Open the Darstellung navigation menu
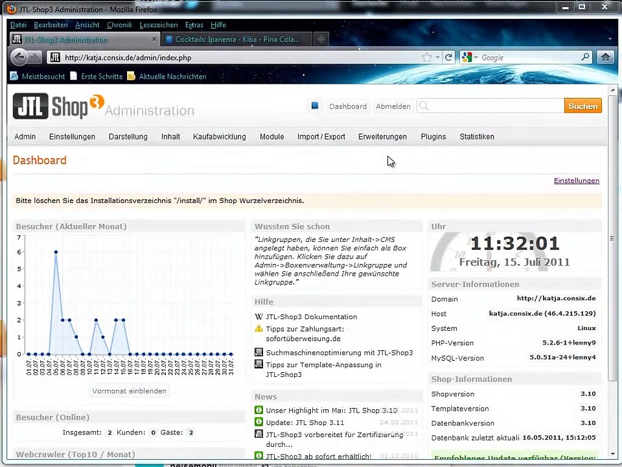622x467 pixels. point(128,137)
